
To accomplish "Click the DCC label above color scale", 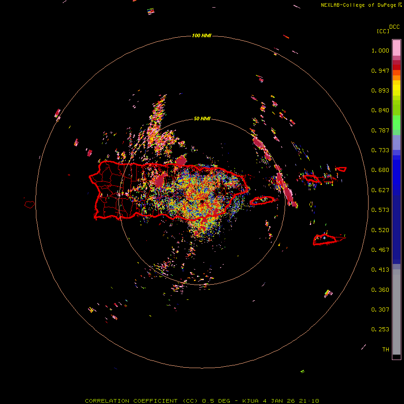I will pos(395,27).
